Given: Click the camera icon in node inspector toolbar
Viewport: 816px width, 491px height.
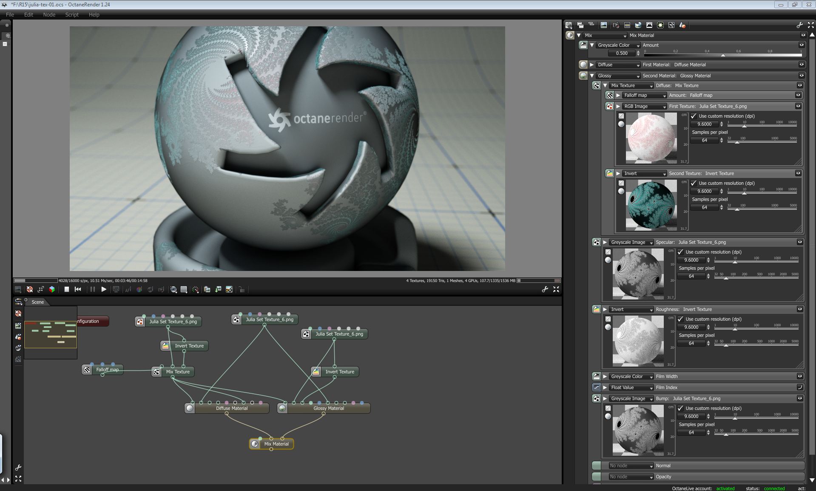Looking at the screenshot, I should point(616,25).
